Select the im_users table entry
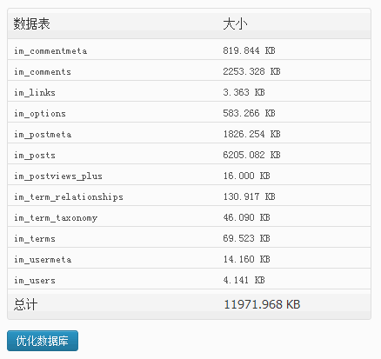Image resolution: width=381 pixels, height=359 pixels. [x=35, y=281]
